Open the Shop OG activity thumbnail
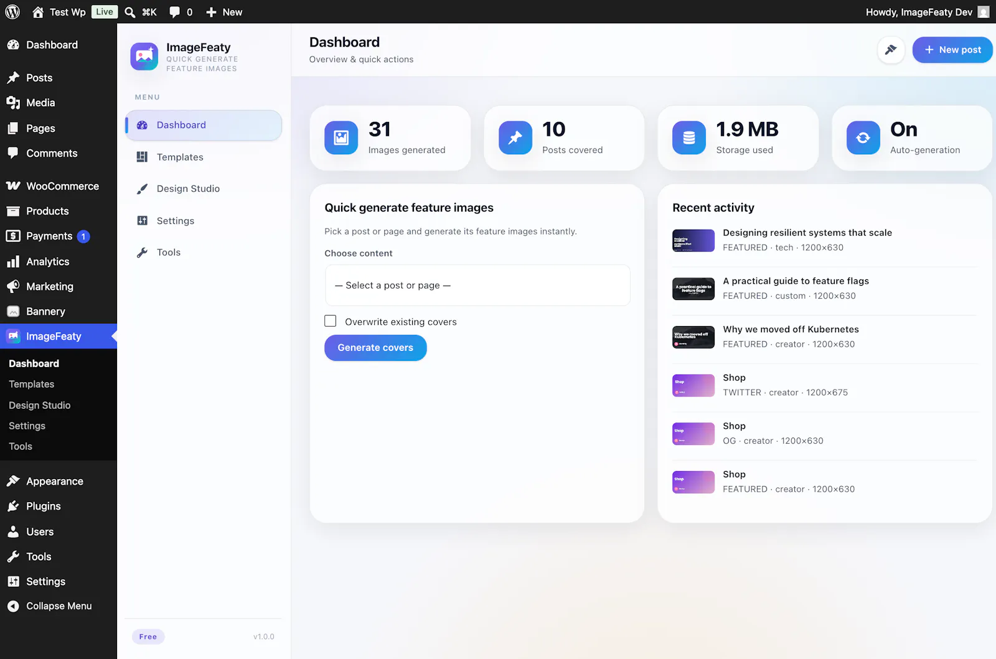 pyautogui.click(x=693, y=434)
